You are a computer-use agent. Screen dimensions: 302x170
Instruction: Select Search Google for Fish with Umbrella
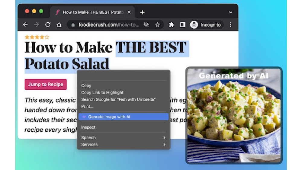[124, 100]
